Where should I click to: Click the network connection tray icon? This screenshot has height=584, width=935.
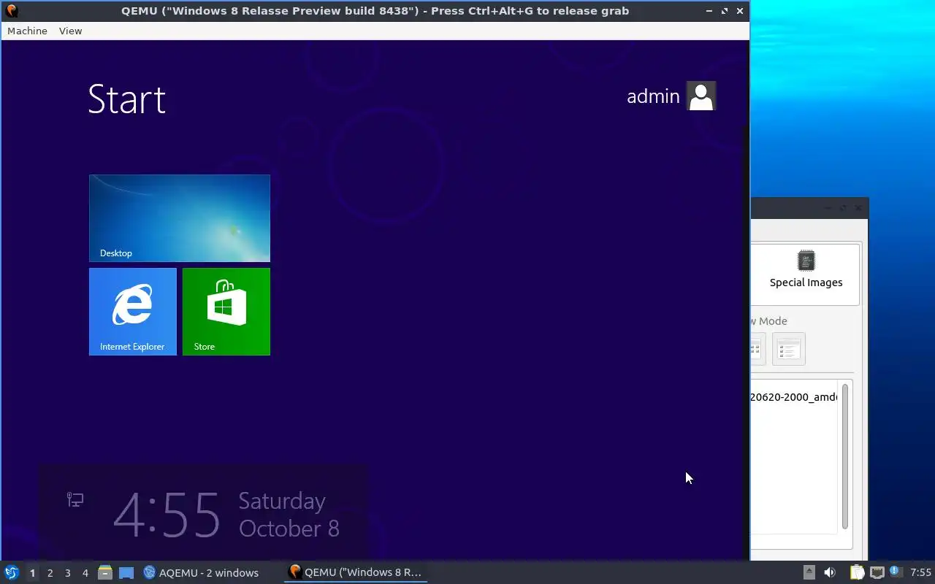877,572
